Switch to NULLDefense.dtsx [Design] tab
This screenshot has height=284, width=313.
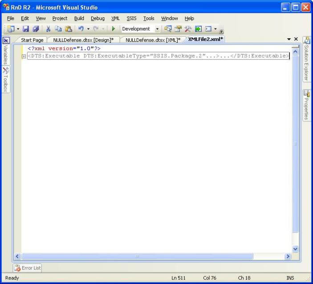coord(83,40)
